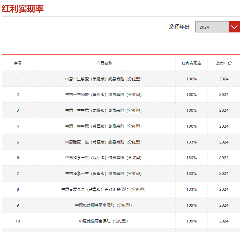Click serial number 1 in first row
The height and width of the screenshot is (232, 242).
pyautogui.click(x=18, y=79)
